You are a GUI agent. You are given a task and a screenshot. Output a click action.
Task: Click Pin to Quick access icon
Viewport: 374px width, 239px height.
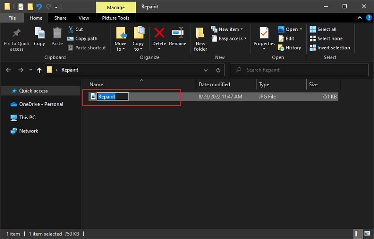(x=17, y=33)
